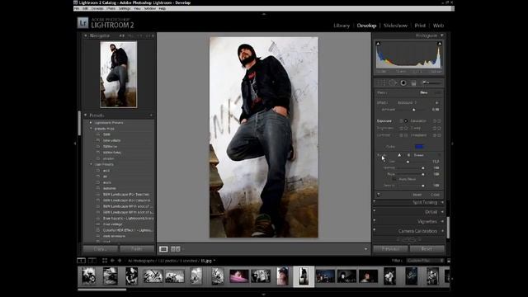This screenshot has height=297, width=528.
Task: Switch to Grid view from filmstrip bar
Action: (105, 261)
